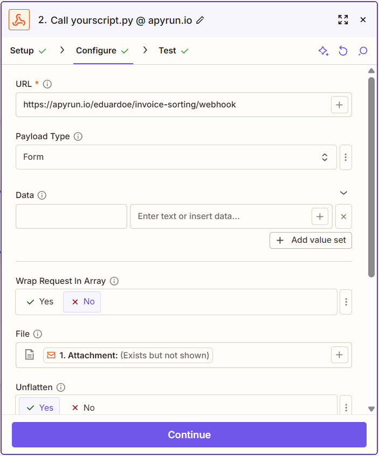Screen dimensions: 379x456
Task: Open the Test tab
Action: (x=168, y=50)
